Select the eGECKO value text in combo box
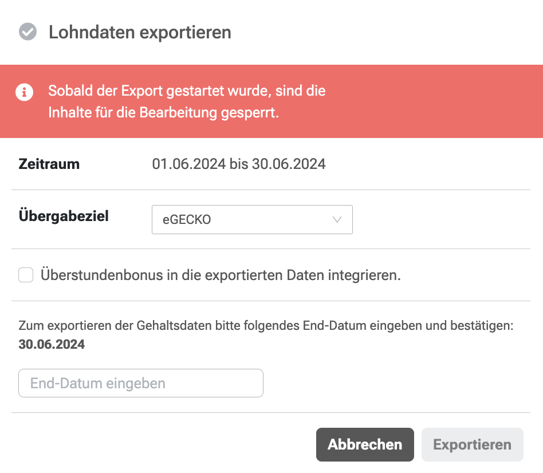543x473 pixels. click(x=187, y=219)
